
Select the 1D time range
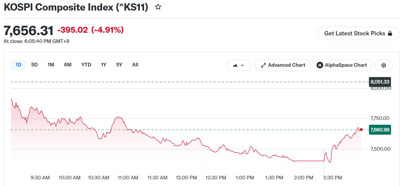coord(18,65)
